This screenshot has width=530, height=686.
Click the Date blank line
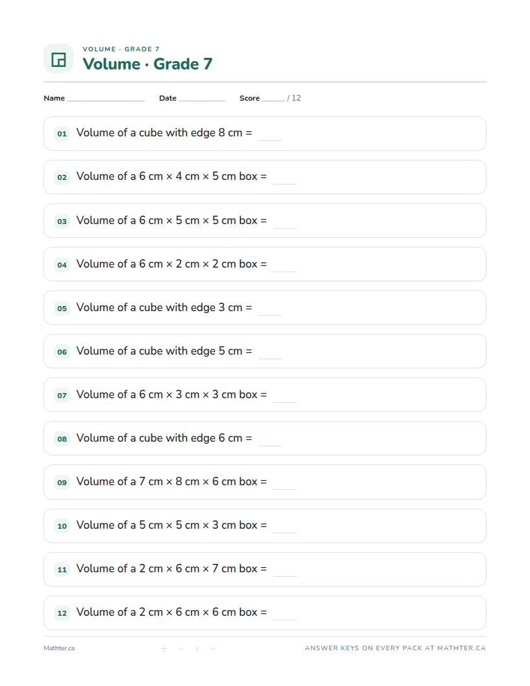(x=201, y=100)
